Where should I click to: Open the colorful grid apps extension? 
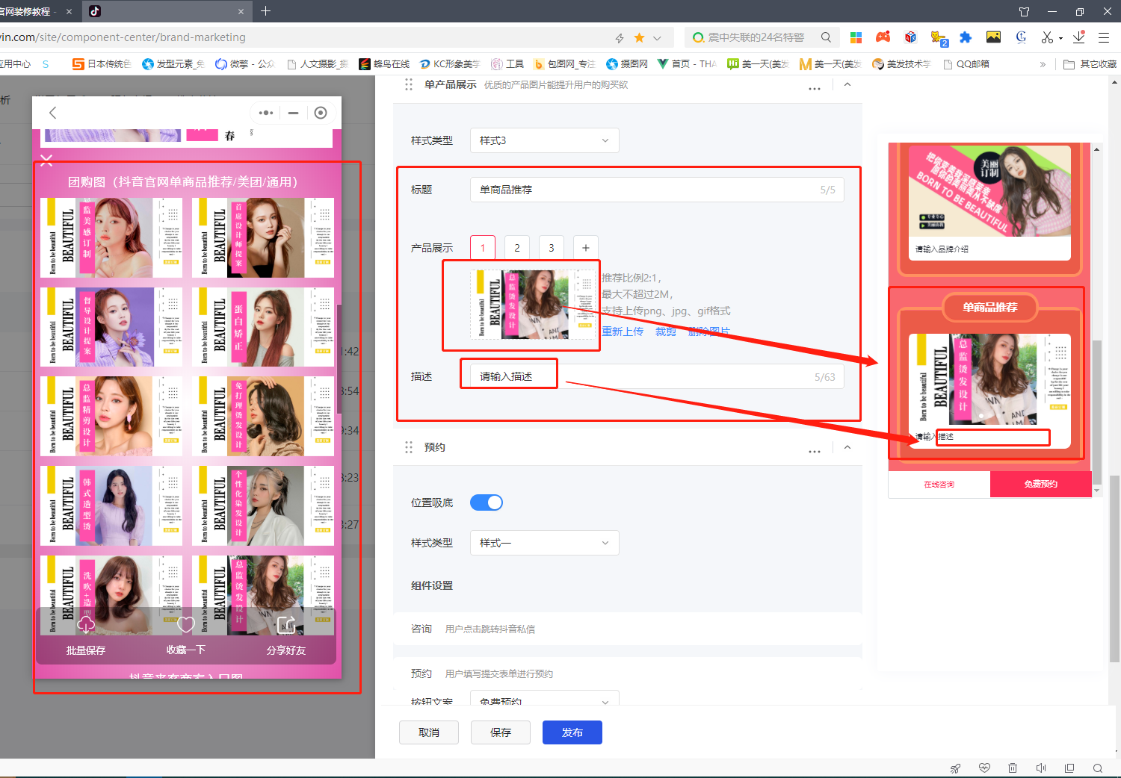click(856, 37)
